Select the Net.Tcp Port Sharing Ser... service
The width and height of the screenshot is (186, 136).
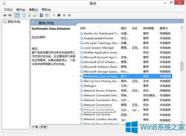(x=126, y=81)
